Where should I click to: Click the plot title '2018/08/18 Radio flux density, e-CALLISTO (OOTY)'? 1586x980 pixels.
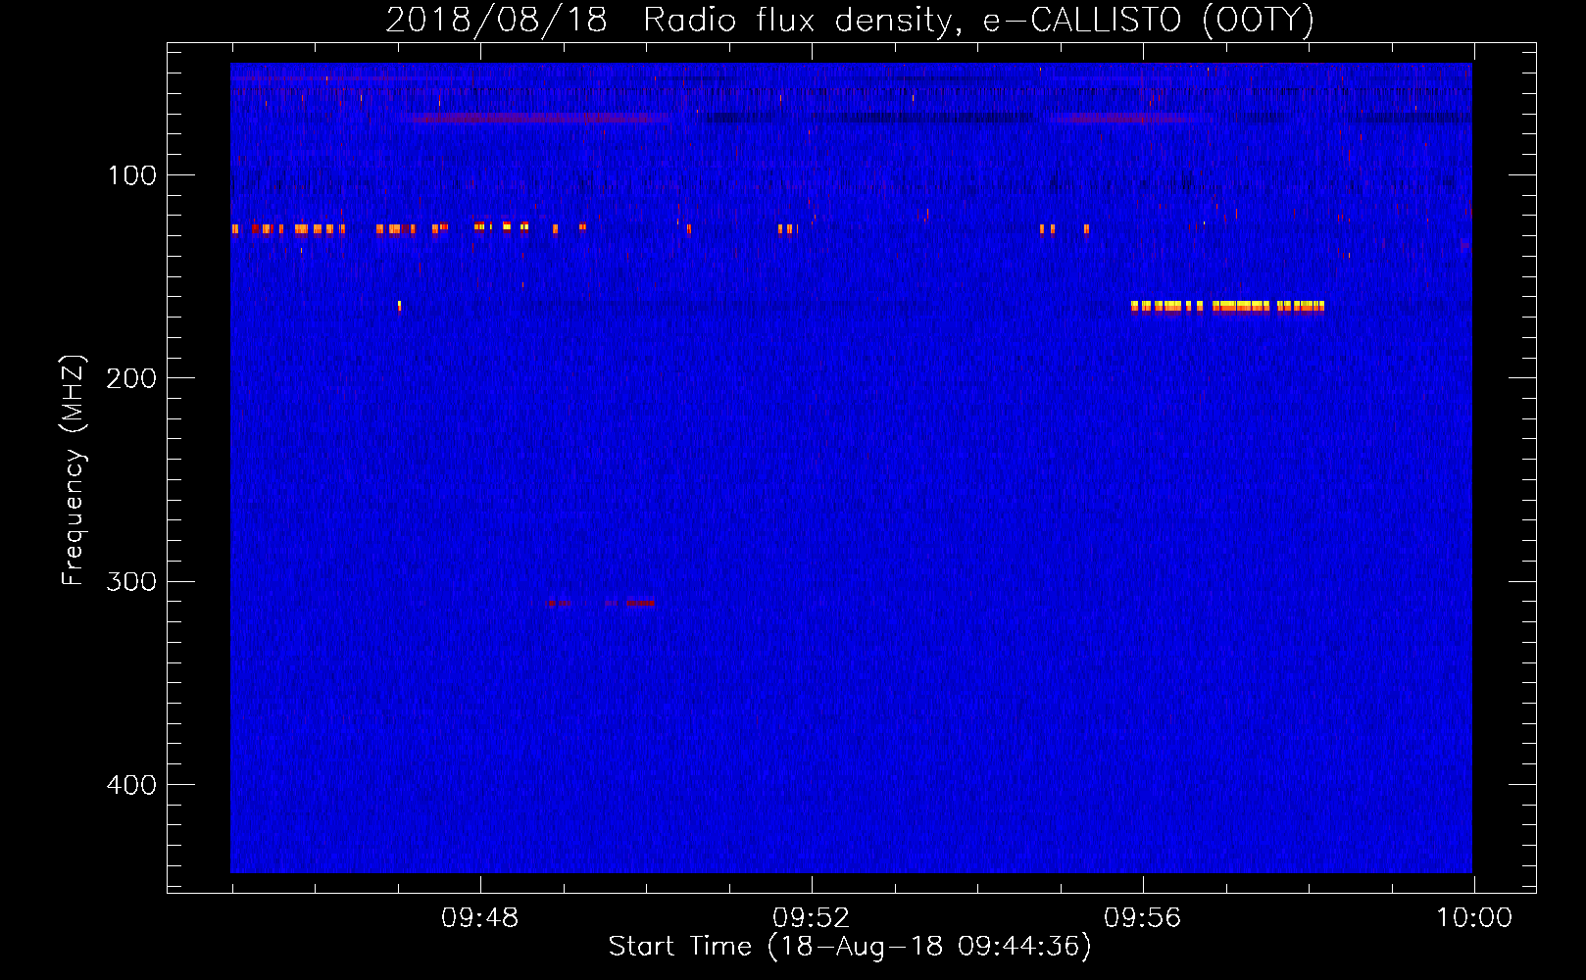coord(849,20)
